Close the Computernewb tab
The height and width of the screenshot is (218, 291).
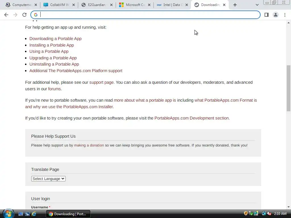(x=36, y=5)
